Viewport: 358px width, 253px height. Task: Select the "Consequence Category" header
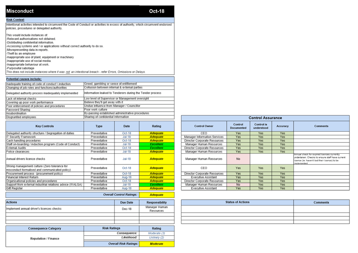[x=45, y=228]
